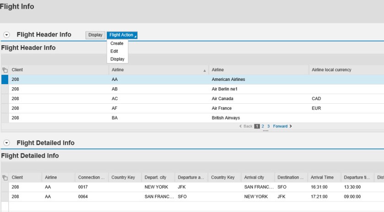384x212 pixels.
Task: Click the forward arrow pagination icon
Action: coord(291,126)
